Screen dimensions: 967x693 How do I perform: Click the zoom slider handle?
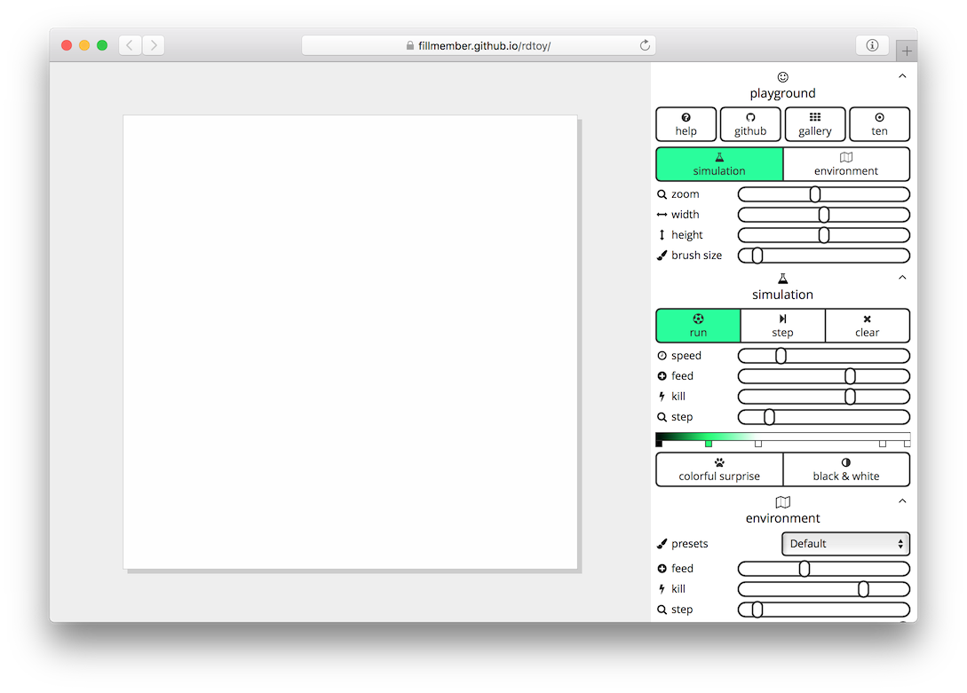click(x=815, y=194)
